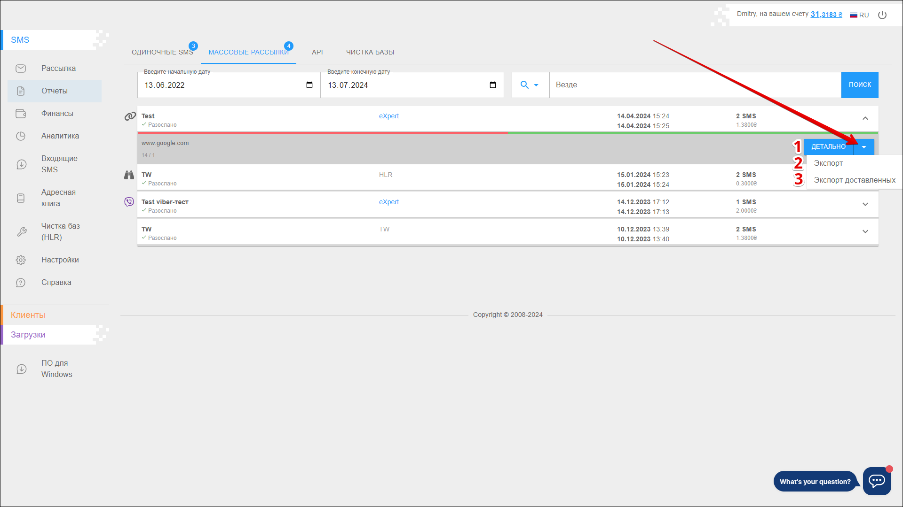Screen dimensions: 903x507
Task: Click the Viber icon beside Test viber-тест
Action: [x=129, y=202]
